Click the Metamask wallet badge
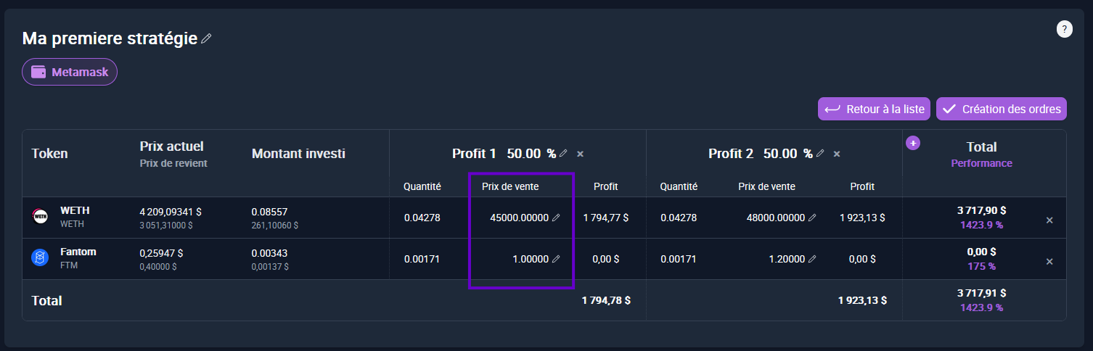1093x351 pixels. pos(70,72)
